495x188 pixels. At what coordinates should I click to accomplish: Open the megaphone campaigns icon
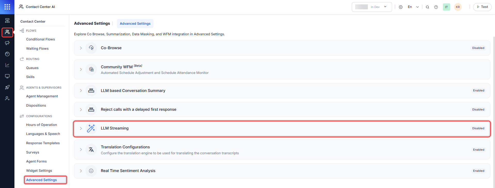[x=7, y=43]
